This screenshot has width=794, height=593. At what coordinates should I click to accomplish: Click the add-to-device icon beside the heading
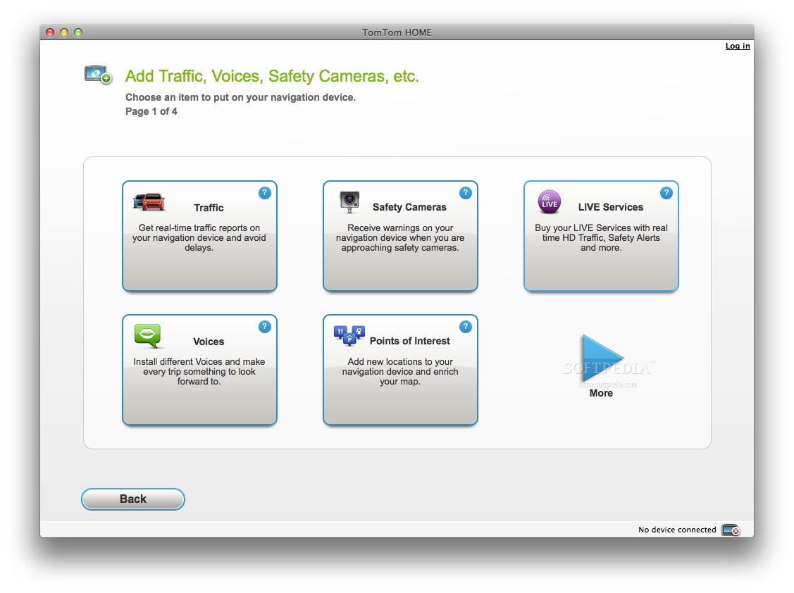98,75
